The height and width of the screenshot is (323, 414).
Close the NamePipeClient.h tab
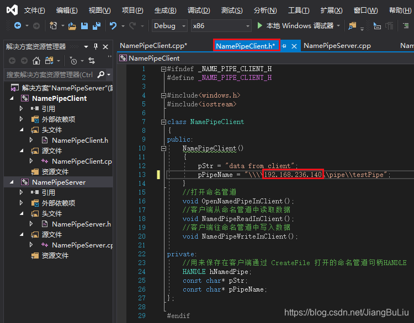(x=294, y=46)
